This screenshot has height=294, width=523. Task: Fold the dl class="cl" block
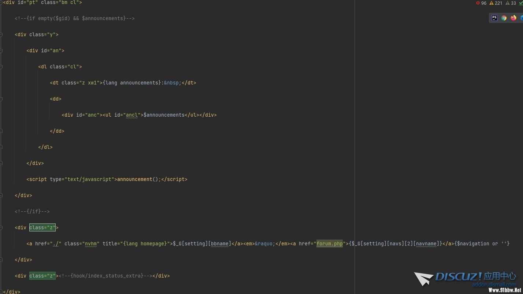[x=1, y=67]
